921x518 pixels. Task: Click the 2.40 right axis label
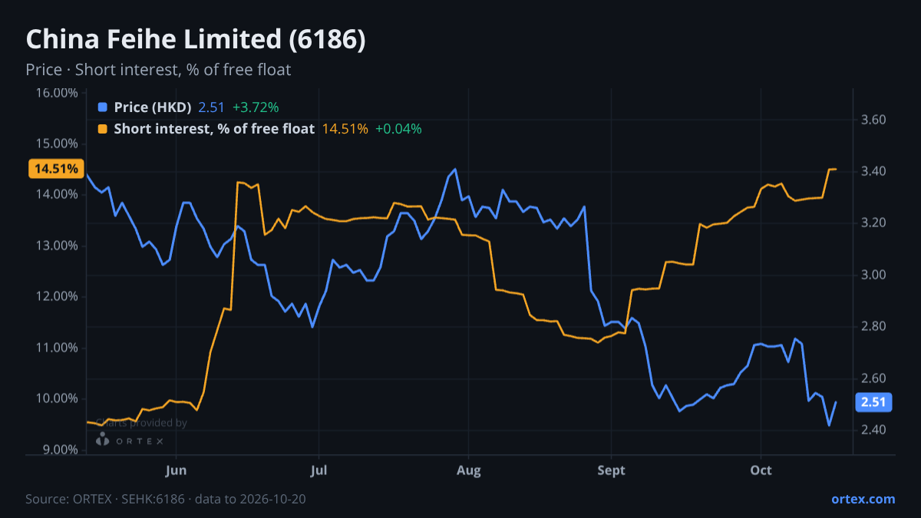[874, 430]
